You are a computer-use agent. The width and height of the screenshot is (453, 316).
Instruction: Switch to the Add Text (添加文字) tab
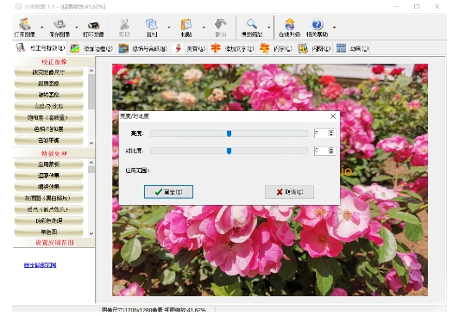(232, 48)
